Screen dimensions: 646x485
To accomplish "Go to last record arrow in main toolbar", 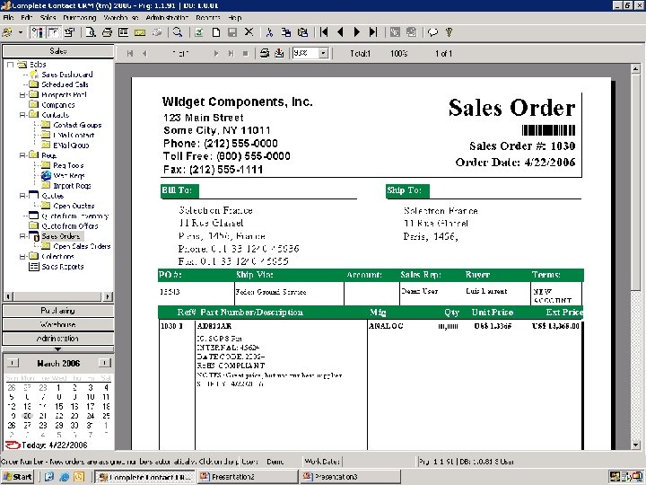I will pyautogui.click(x=373, y=32).
